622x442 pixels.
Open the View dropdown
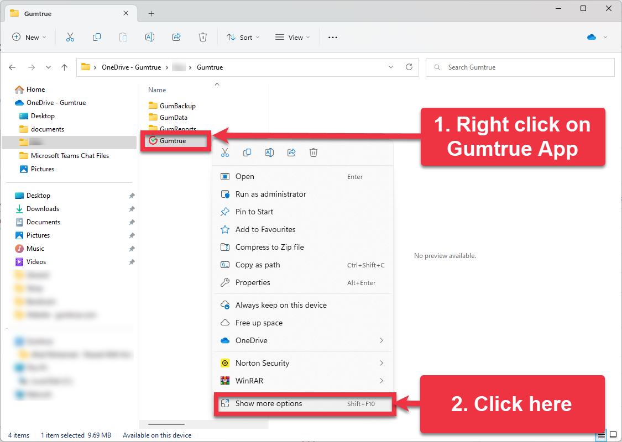point(292,37)
